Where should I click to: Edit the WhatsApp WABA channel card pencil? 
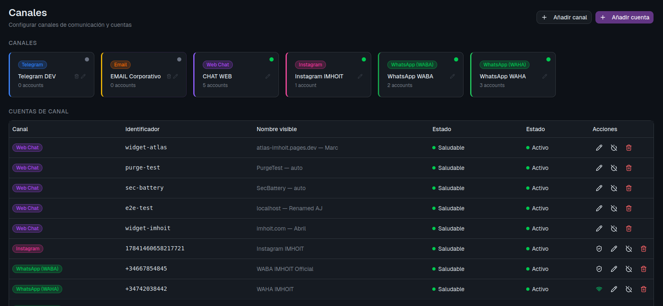coord(452,76)
